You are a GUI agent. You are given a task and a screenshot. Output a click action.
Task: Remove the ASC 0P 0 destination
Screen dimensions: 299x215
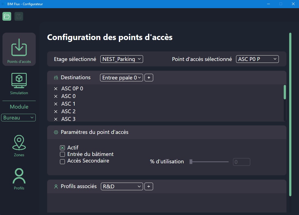click(x=56, y=89)
